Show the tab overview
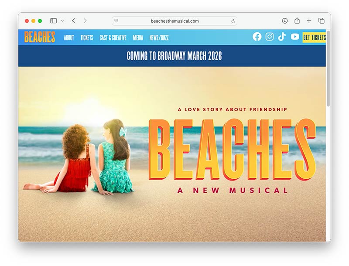The image size is (349, 266). tap(321, 21)
